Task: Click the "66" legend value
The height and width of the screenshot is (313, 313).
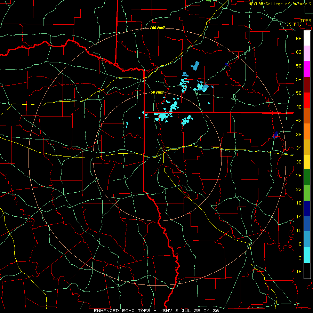Action: [299, 38]
